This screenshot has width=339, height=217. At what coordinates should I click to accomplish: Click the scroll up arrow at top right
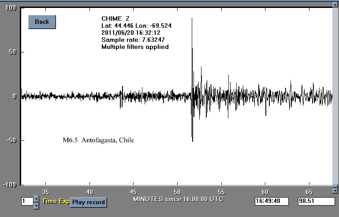[335, 4]
